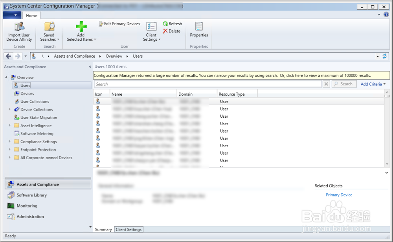Sort by Resource Type column header
The width and height of the screenshot is (393, 242).
point(237,94)
